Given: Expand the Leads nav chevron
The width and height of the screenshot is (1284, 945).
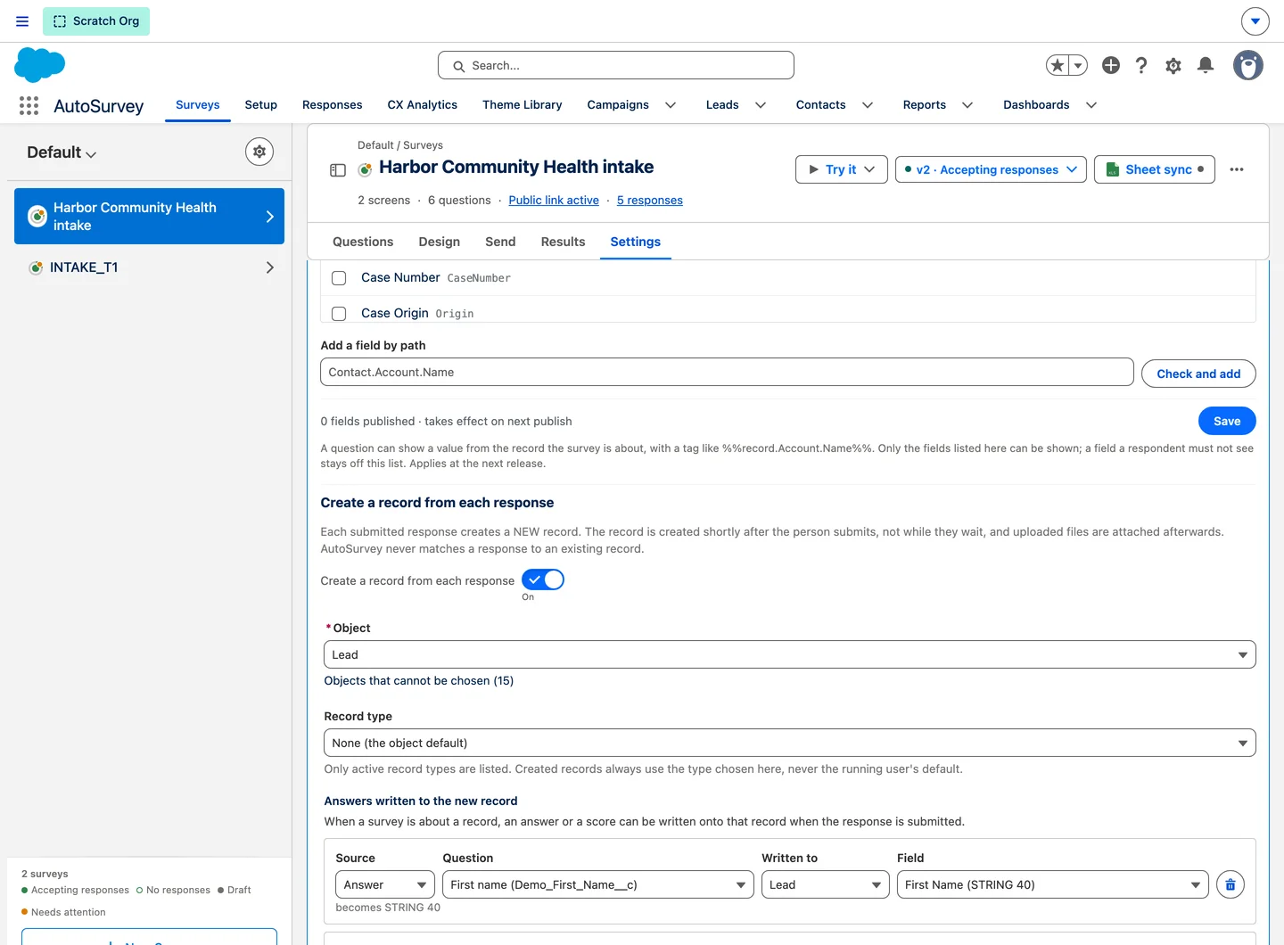Looking at the screenshot, I should click(x=761, y=105).
